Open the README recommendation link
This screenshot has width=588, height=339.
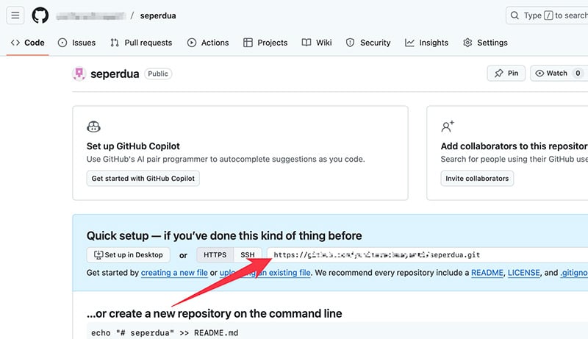487,273
